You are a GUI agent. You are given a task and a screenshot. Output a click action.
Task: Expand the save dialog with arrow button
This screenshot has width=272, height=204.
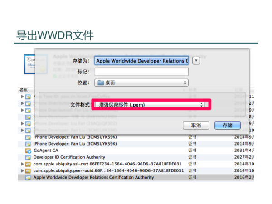point(196,61)
